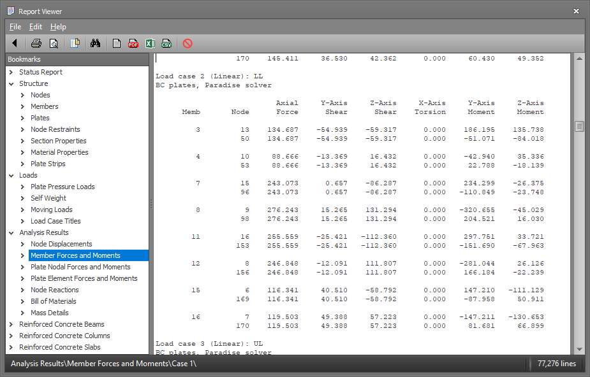Expand the Status Report bookmark
The height and width of the screenshot is (377, 590).
(11, 72)
